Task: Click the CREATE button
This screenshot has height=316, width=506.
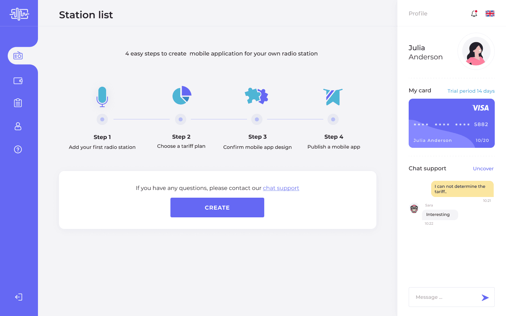Action: pyautogui.click(x=217, y=208)
